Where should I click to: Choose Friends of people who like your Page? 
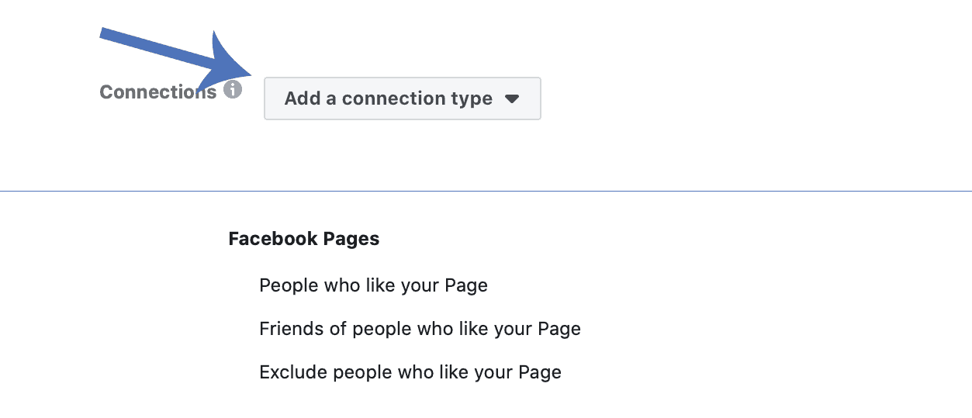420,329
